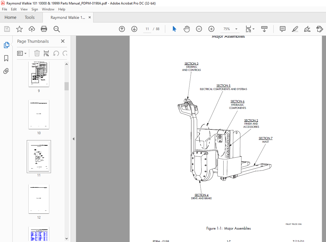Open the File menu
Viewport: 326px width, 242px height.
click(5, 9)
